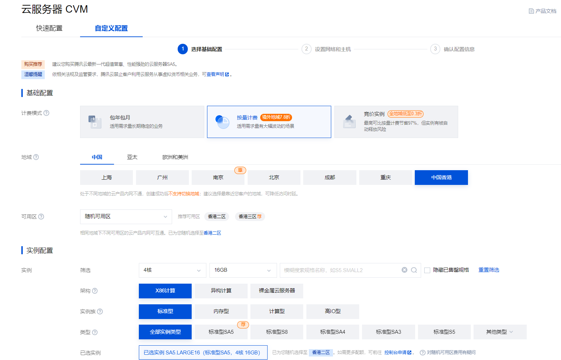Open 查看声明 link
Screen dimensions: 561x360
tap(215, 74)
